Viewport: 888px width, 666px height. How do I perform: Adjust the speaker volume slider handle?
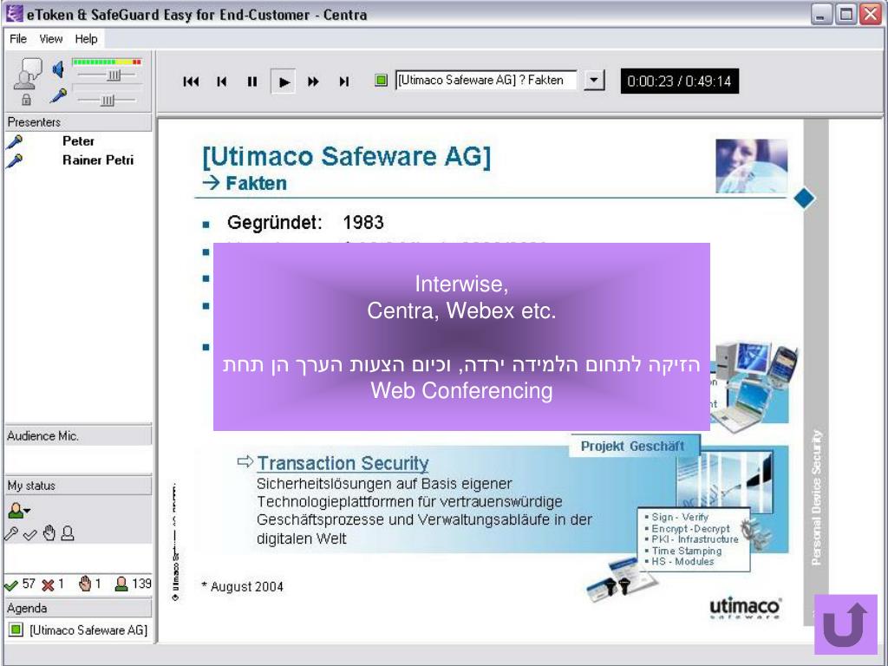pyautogui.click(x=114, y=75)
